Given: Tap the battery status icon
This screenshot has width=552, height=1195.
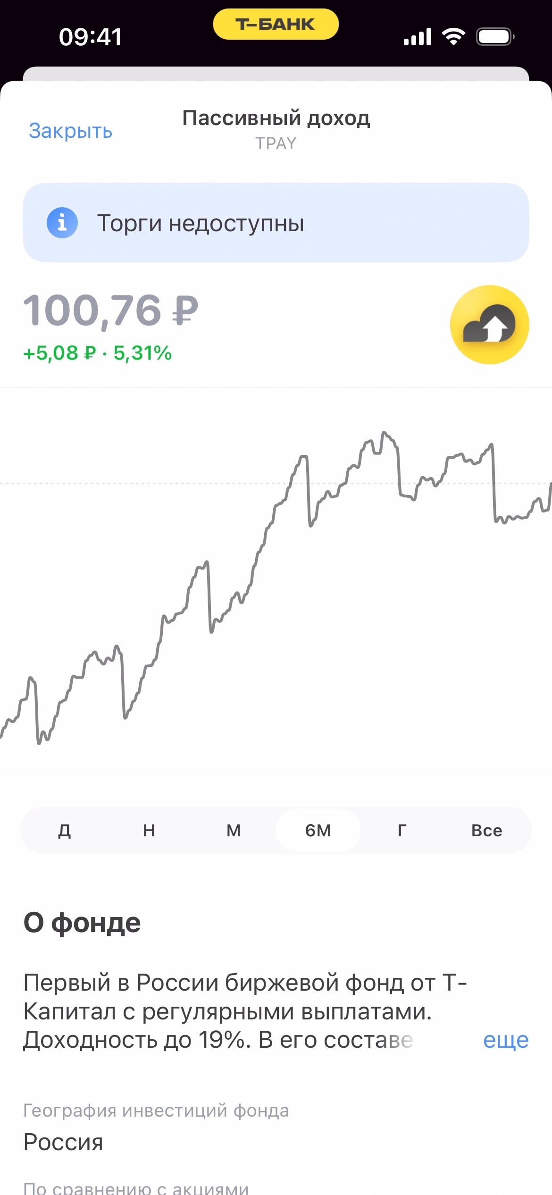Looking at the screenshot, I should (494, 36).
